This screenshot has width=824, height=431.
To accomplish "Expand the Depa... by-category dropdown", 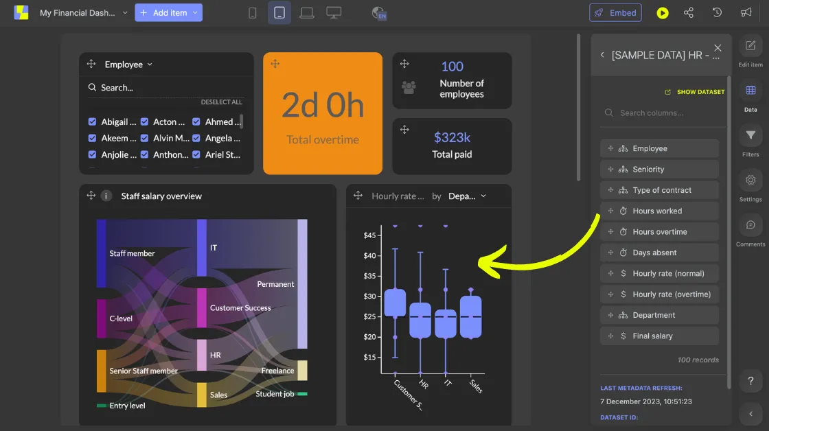I will coord(467,196).
